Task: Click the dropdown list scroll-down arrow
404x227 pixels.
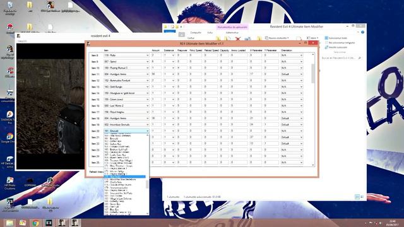Action: point(147,214)
